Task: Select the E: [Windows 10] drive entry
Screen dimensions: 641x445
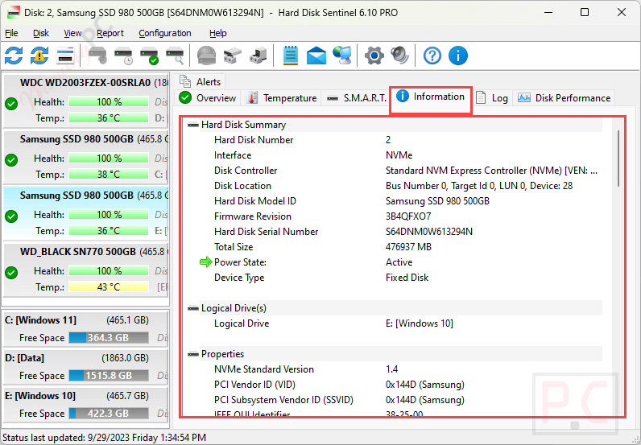Action: pos(85,404)
